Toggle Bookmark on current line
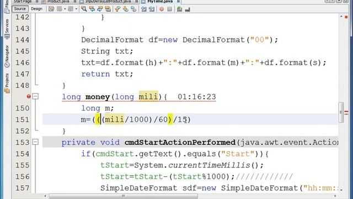353x199 pixels. pyautogui.click(x=133, y=9)
